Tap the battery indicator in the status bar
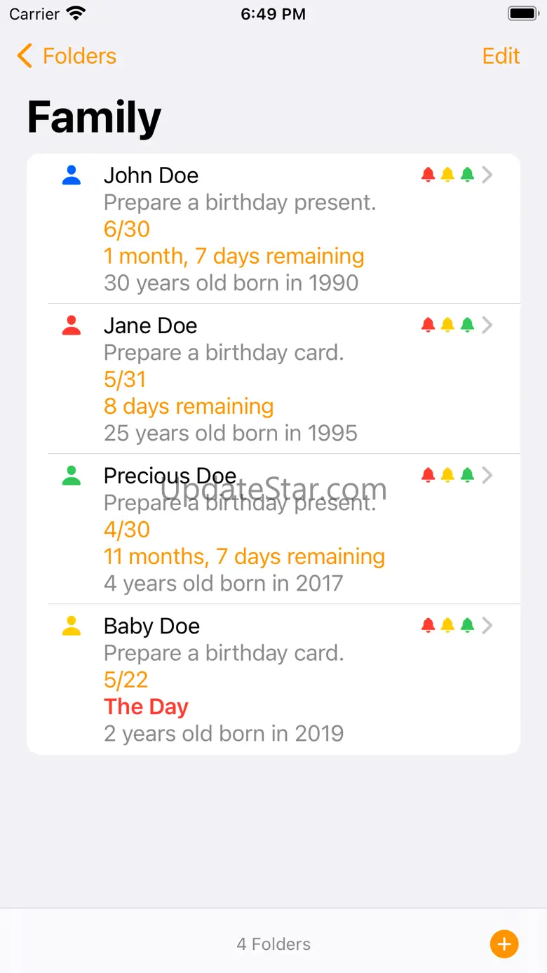Screen dimensions: 547x973 click(522, 14)
